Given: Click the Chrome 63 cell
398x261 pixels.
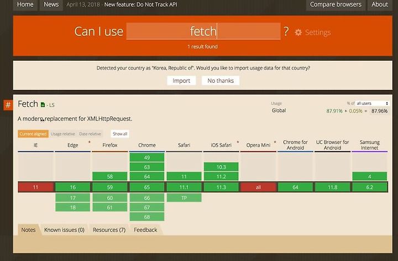Looking at the screenshot, I should coord(147,167).
